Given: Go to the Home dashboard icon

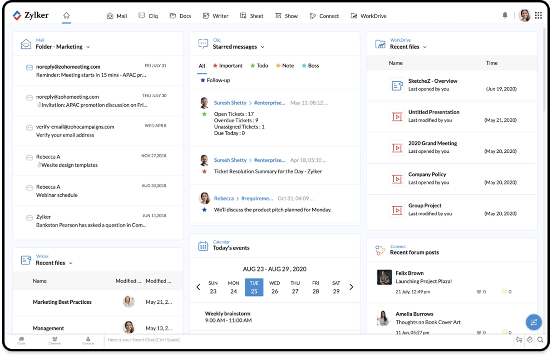Looking at the screenshot, I should coord(66,15).
